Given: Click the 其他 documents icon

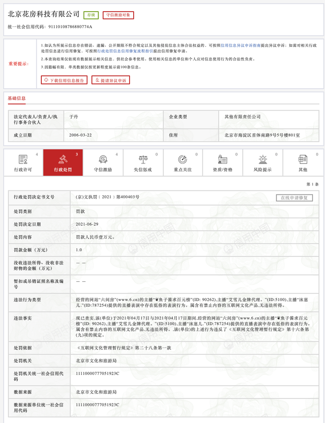Looking at the screenshot, I should point(303,159).
